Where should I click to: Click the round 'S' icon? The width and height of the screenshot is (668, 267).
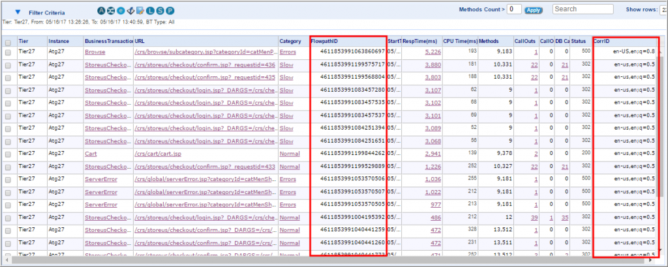(160, 11)
